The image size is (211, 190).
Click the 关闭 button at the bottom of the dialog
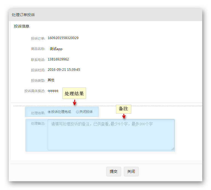131,171
